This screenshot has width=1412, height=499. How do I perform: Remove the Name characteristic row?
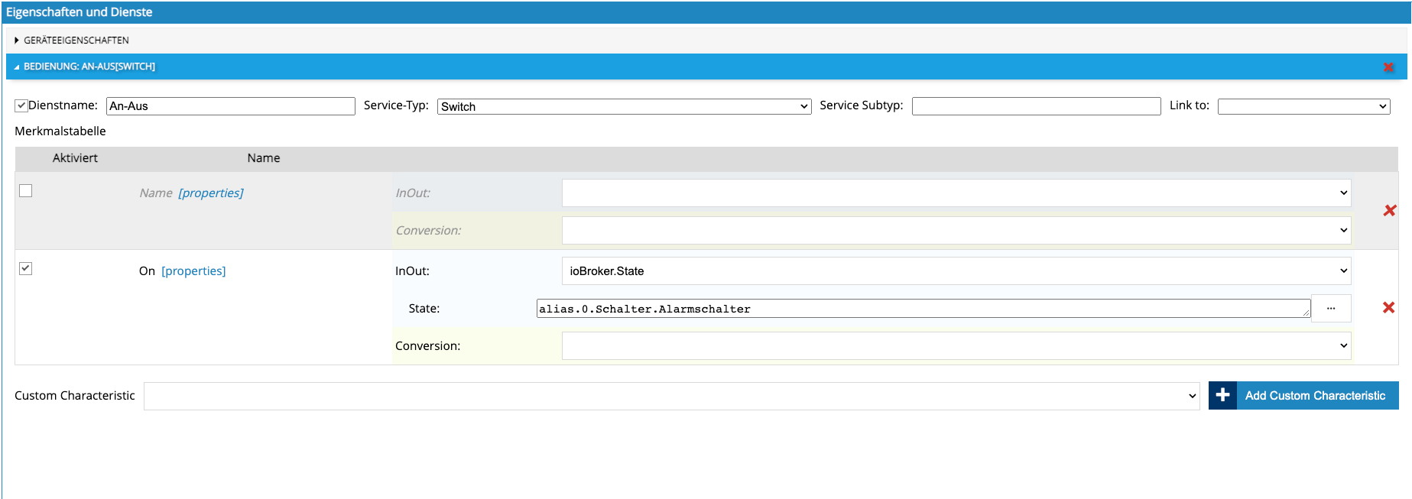pyautogui.click(x=1389, y=210)
